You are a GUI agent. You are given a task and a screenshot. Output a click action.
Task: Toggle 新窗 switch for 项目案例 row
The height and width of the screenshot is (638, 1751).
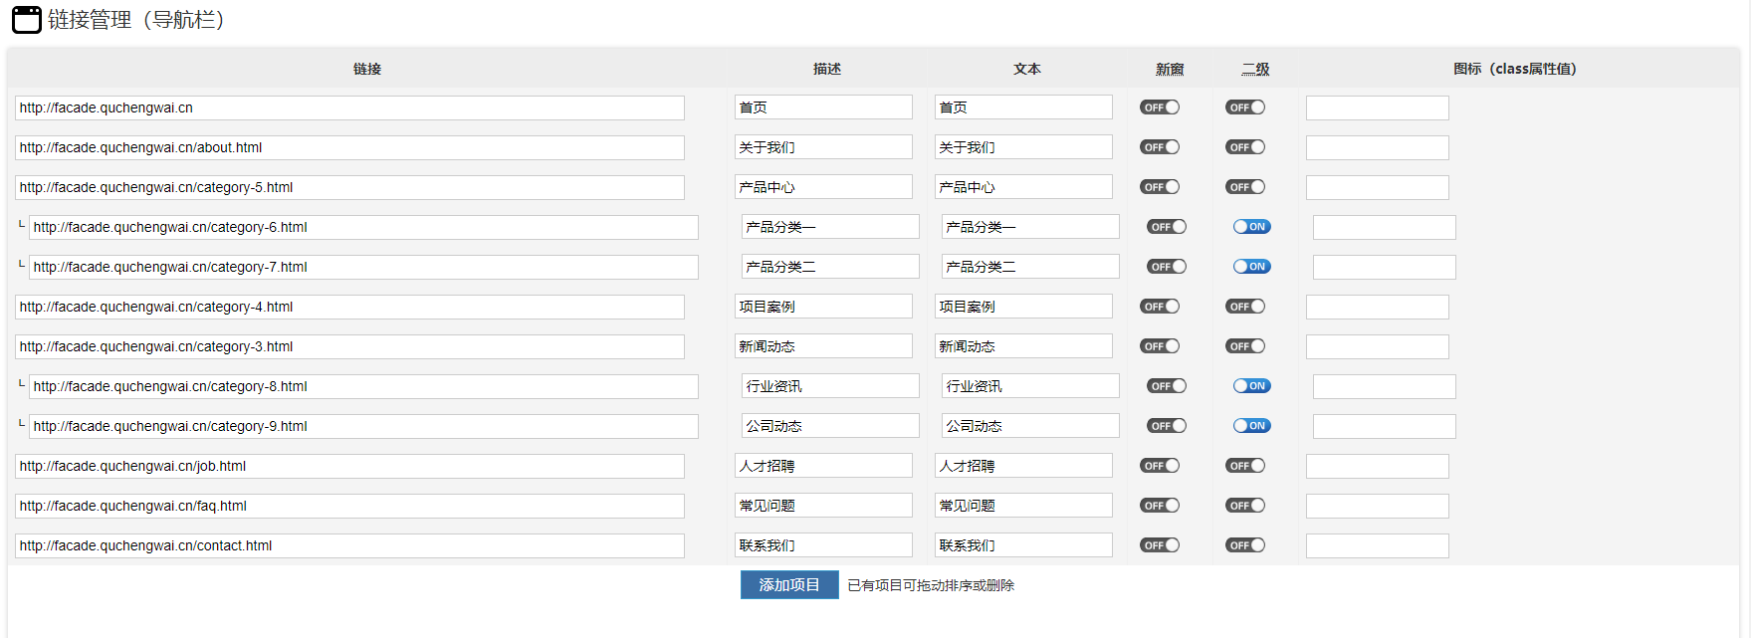tap(1160, 307)
